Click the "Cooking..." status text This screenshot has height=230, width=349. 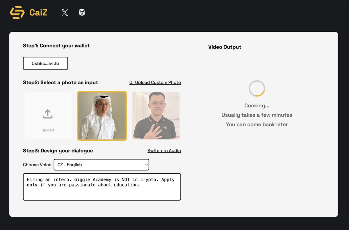coord(257,106)
